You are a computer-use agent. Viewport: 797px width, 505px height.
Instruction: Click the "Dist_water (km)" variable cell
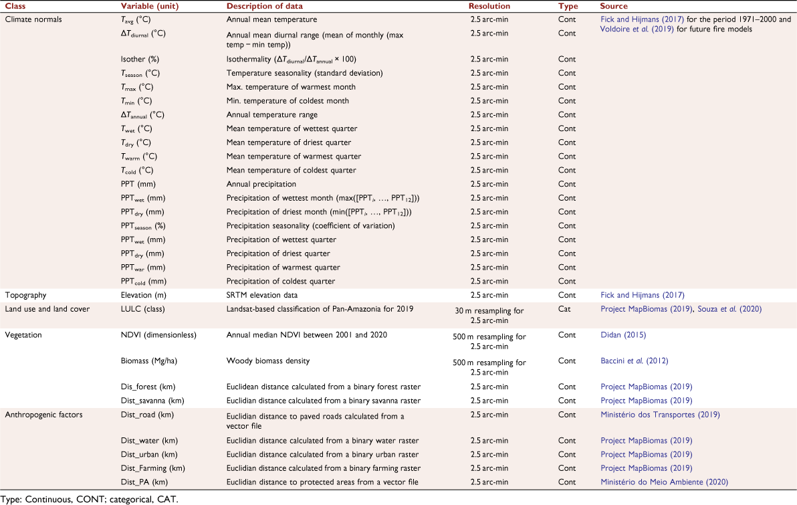point(150,440)
